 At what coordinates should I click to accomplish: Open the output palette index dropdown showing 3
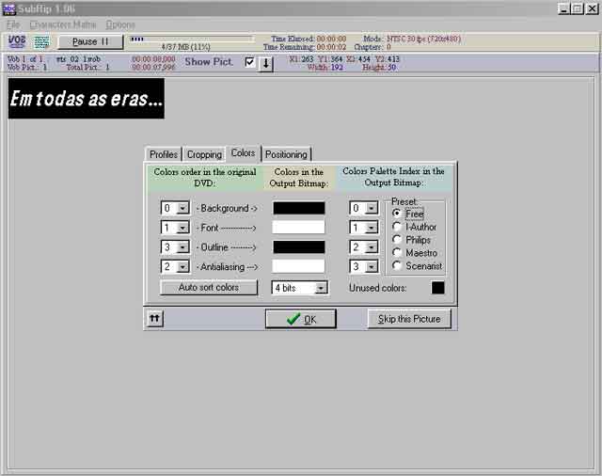372,266
